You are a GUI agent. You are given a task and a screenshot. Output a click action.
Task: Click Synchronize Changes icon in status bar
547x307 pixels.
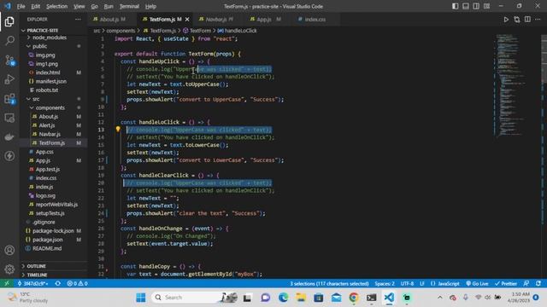point(58,283)
